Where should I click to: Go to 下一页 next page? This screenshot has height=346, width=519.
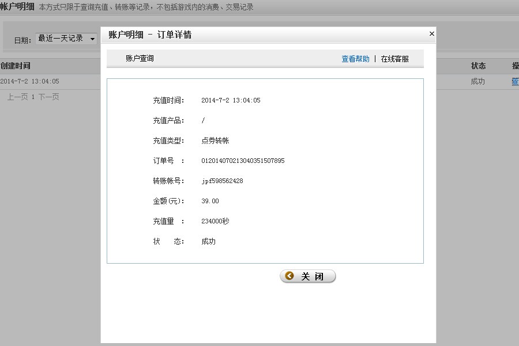(49, 97)
